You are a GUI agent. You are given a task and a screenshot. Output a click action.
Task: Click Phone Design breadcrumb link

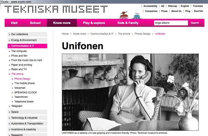point(142,34)
